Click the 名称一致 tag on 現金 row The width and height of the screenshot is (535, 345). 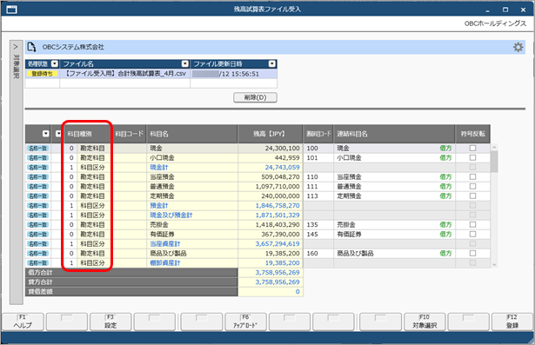pos(38,148)
